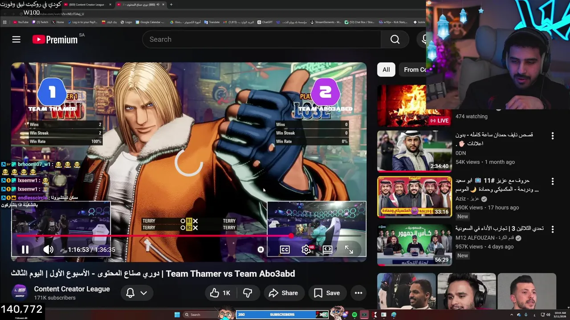Open more actions (three dots) under video
570x320 pixels.
coord(358,293)
